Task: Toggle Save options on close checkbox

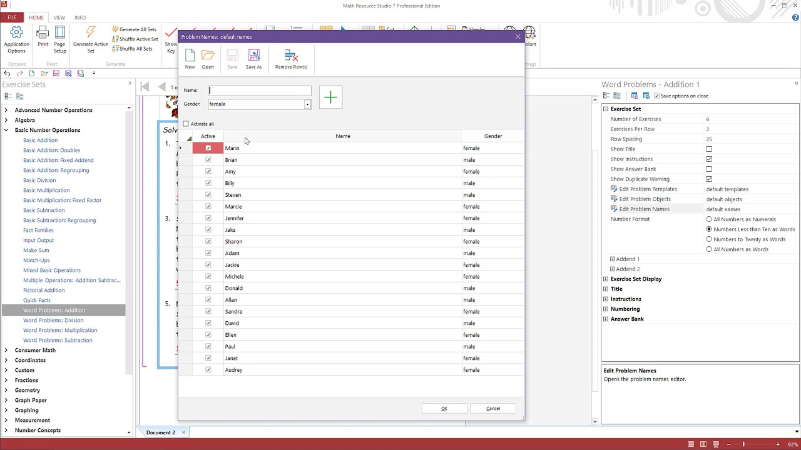Action: (x=656, y=96)
